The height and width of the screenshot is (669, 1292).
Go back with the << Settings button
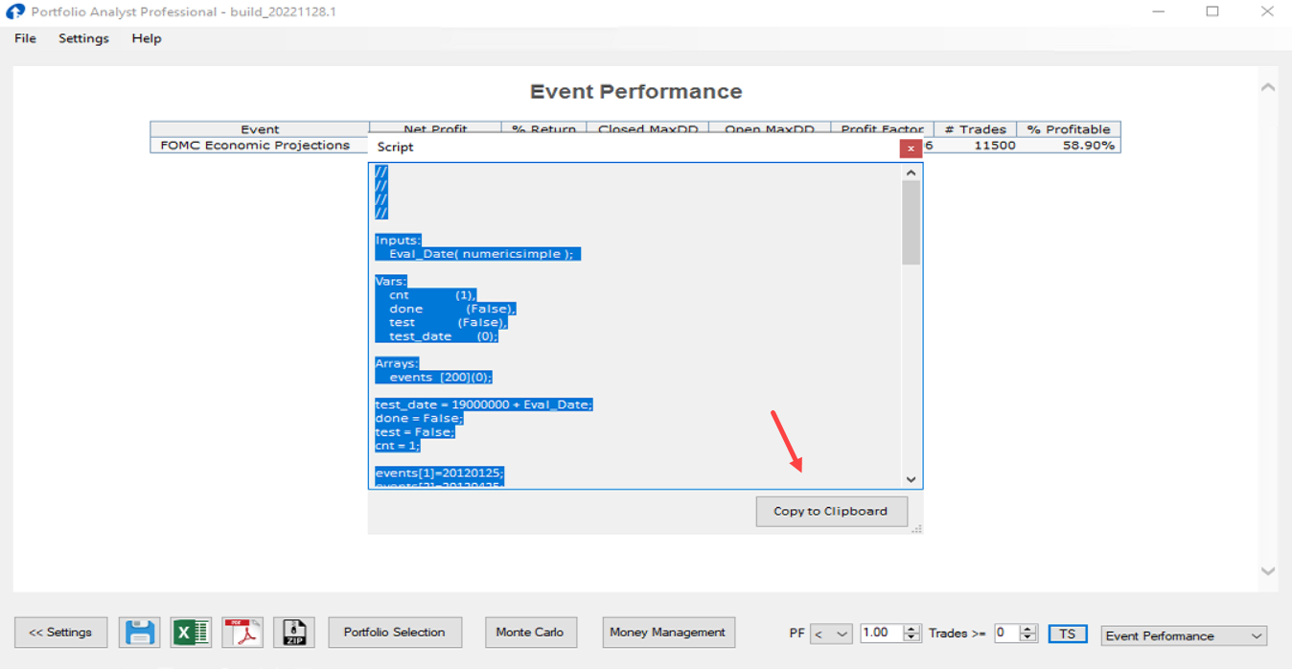click(60, 633)
